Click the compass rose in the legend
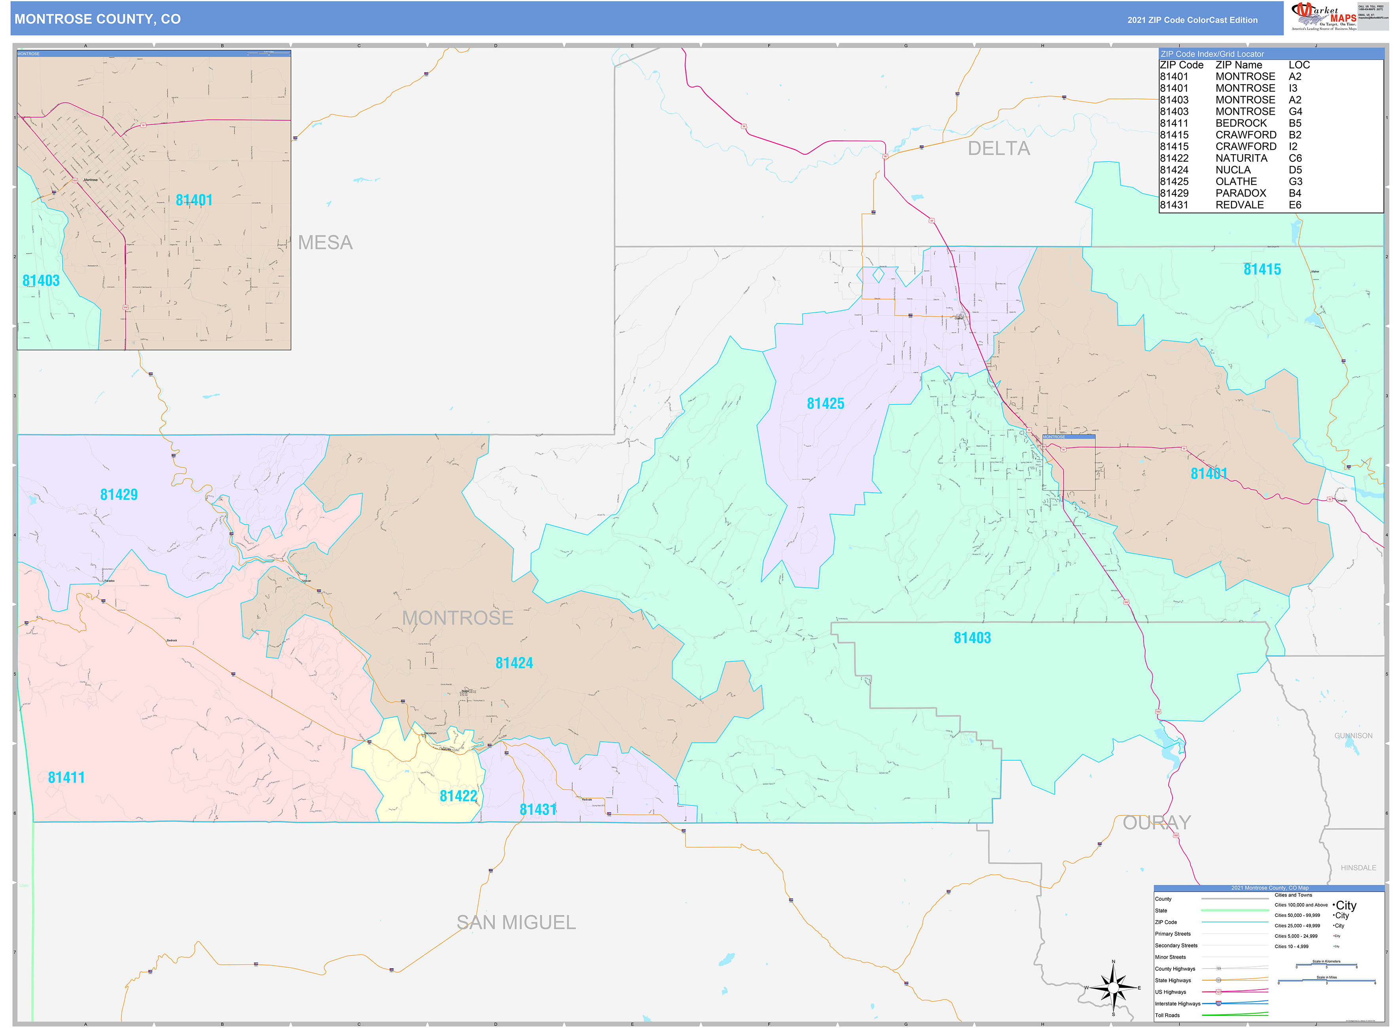Image resolution: width=1396 pixels, height=1028 pixels. (1113, 988)
